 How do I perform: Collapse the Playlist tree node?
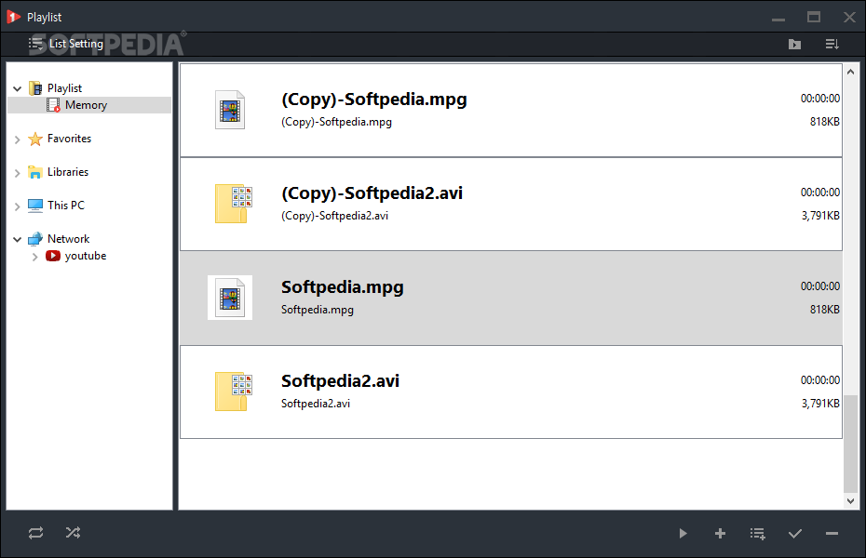pos(17,88)
